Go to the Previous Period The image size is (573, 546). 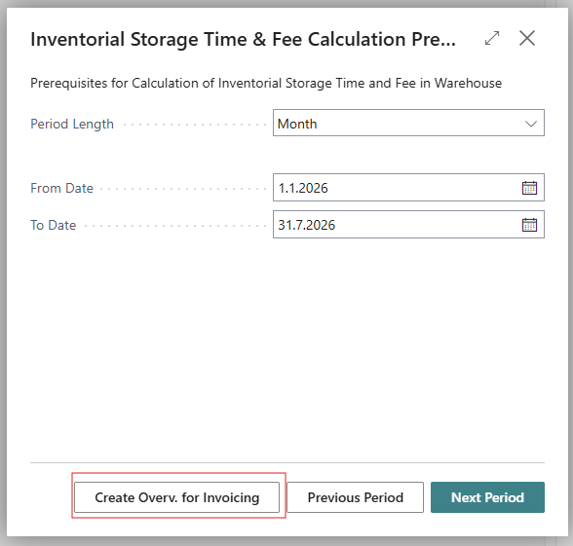coord(355,497)
